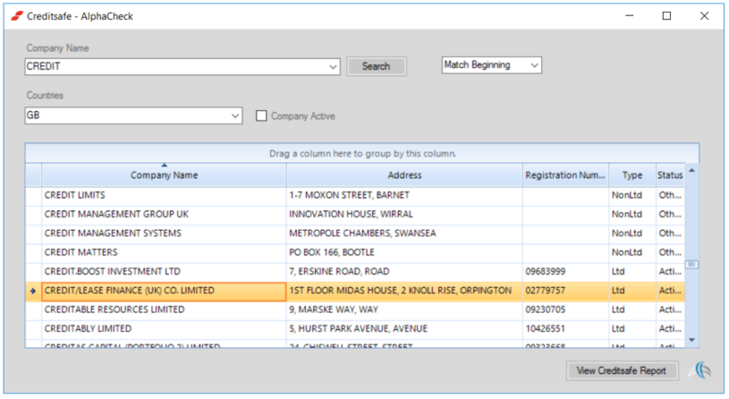This screenshot has height=399, width=729.
Task: Click the Type column header
Action: 632,174
